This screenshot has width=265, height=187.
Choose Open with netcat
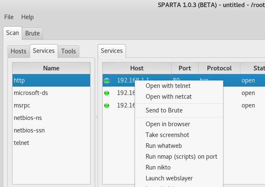pyautogui.click(x=179, y=97)
